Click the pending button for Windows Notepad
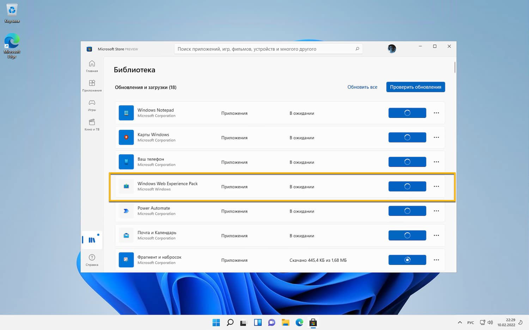This screenshot has height=330, width=529. [407, 113]
